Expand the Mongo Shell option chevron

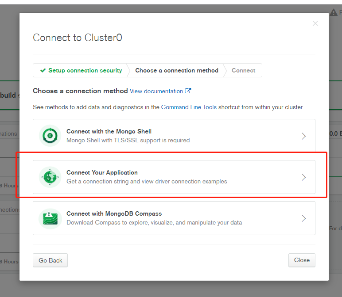[x=303, y=136]
